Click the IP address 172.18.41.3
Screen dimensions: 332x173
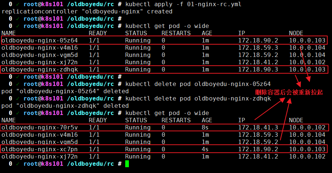point(258,127)
